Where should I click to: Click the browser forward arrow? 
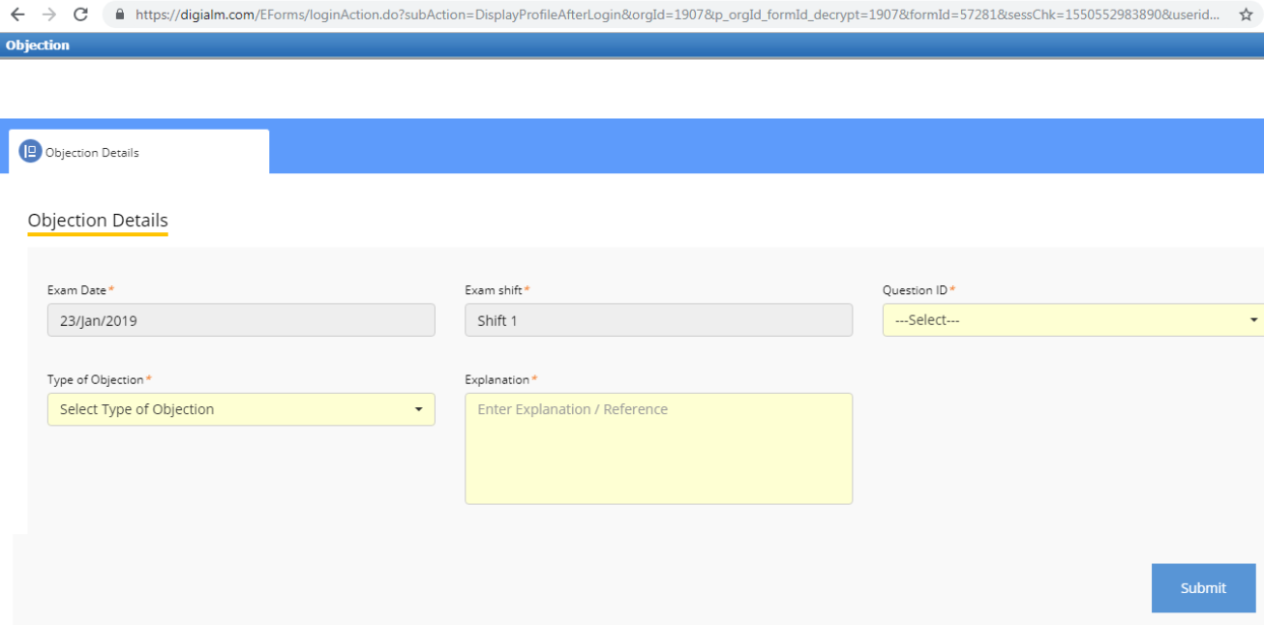49,15
